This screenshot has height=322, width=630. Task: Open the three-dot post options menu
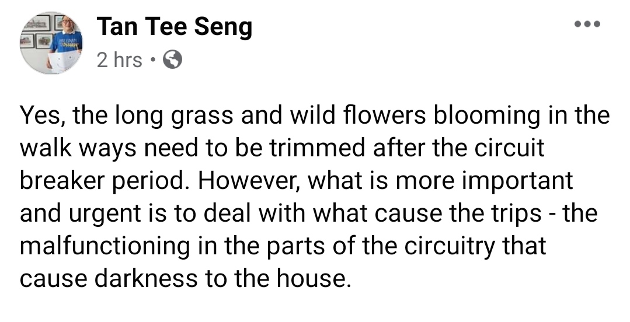[588, 24]
